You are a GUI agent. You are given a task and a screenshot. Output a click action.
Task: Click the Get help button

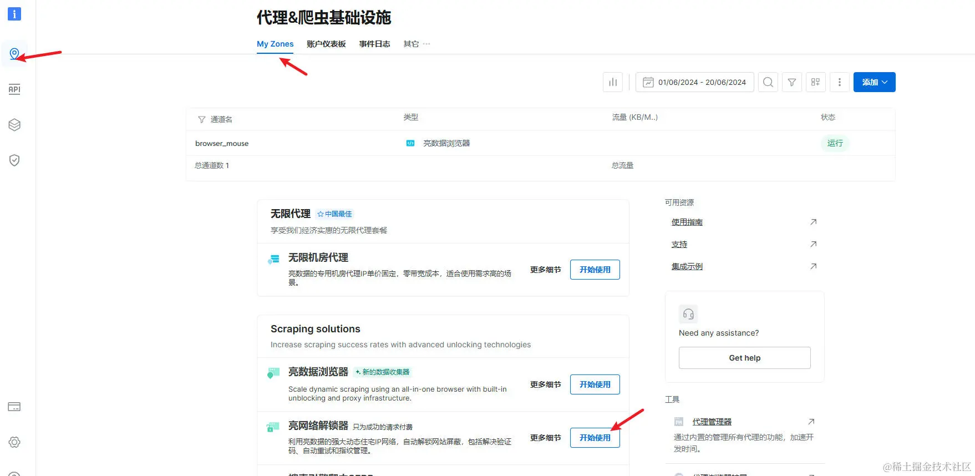pos(745,358)
